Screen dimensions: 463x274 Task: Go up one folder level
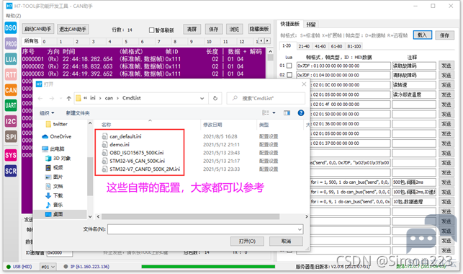click(69, 98)
